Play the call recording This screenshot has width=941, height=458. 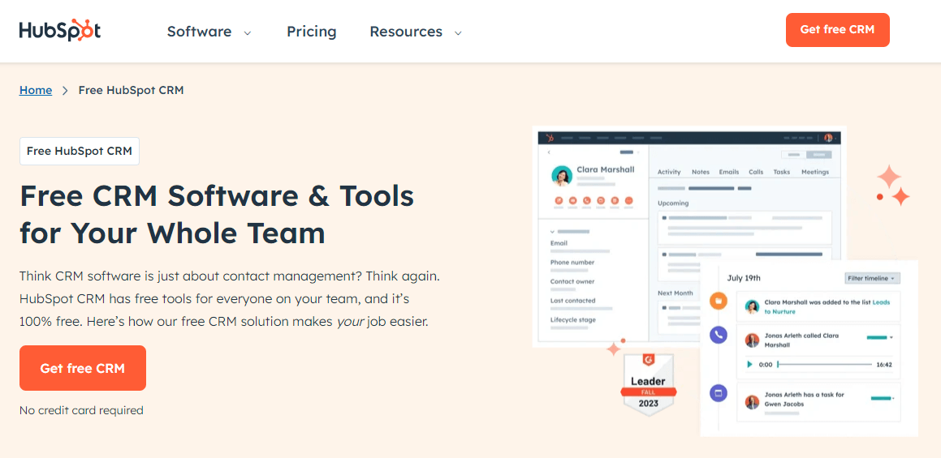point(749,365)
